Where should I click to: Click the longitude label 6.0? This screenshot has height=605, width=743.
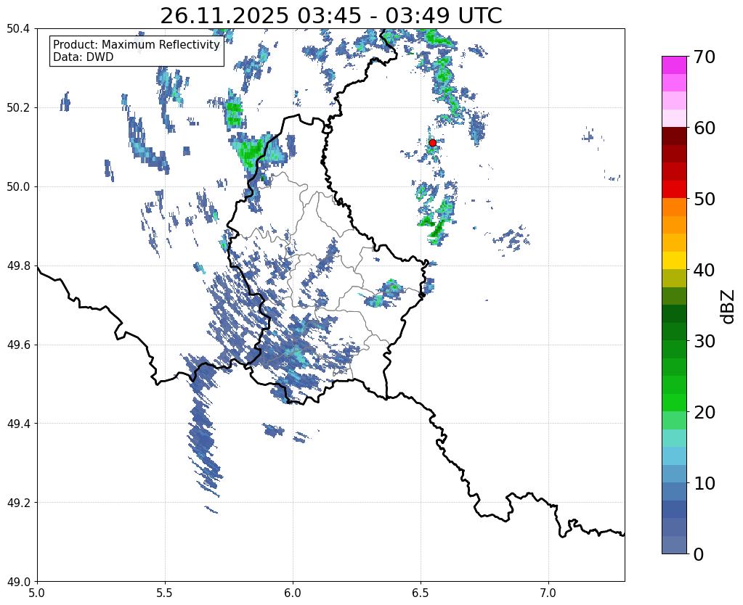tap(293, 593)
